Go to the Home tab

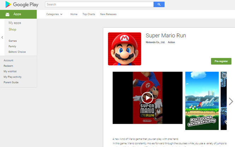pyautogui.click(x=74, y=14)
